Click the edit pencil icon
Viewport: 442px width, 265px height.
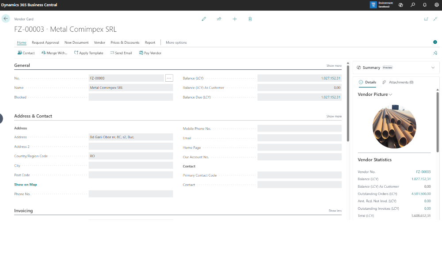pos(204,19)
